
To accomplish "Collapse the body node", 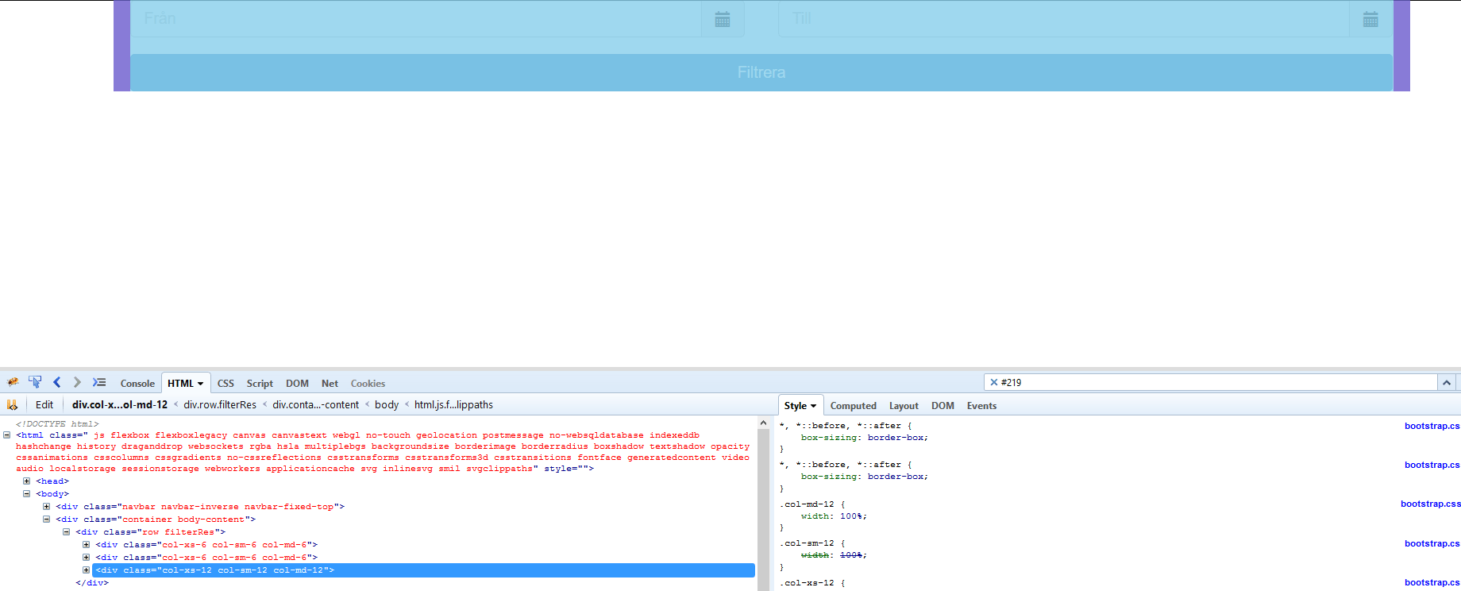I will [27, 494].
